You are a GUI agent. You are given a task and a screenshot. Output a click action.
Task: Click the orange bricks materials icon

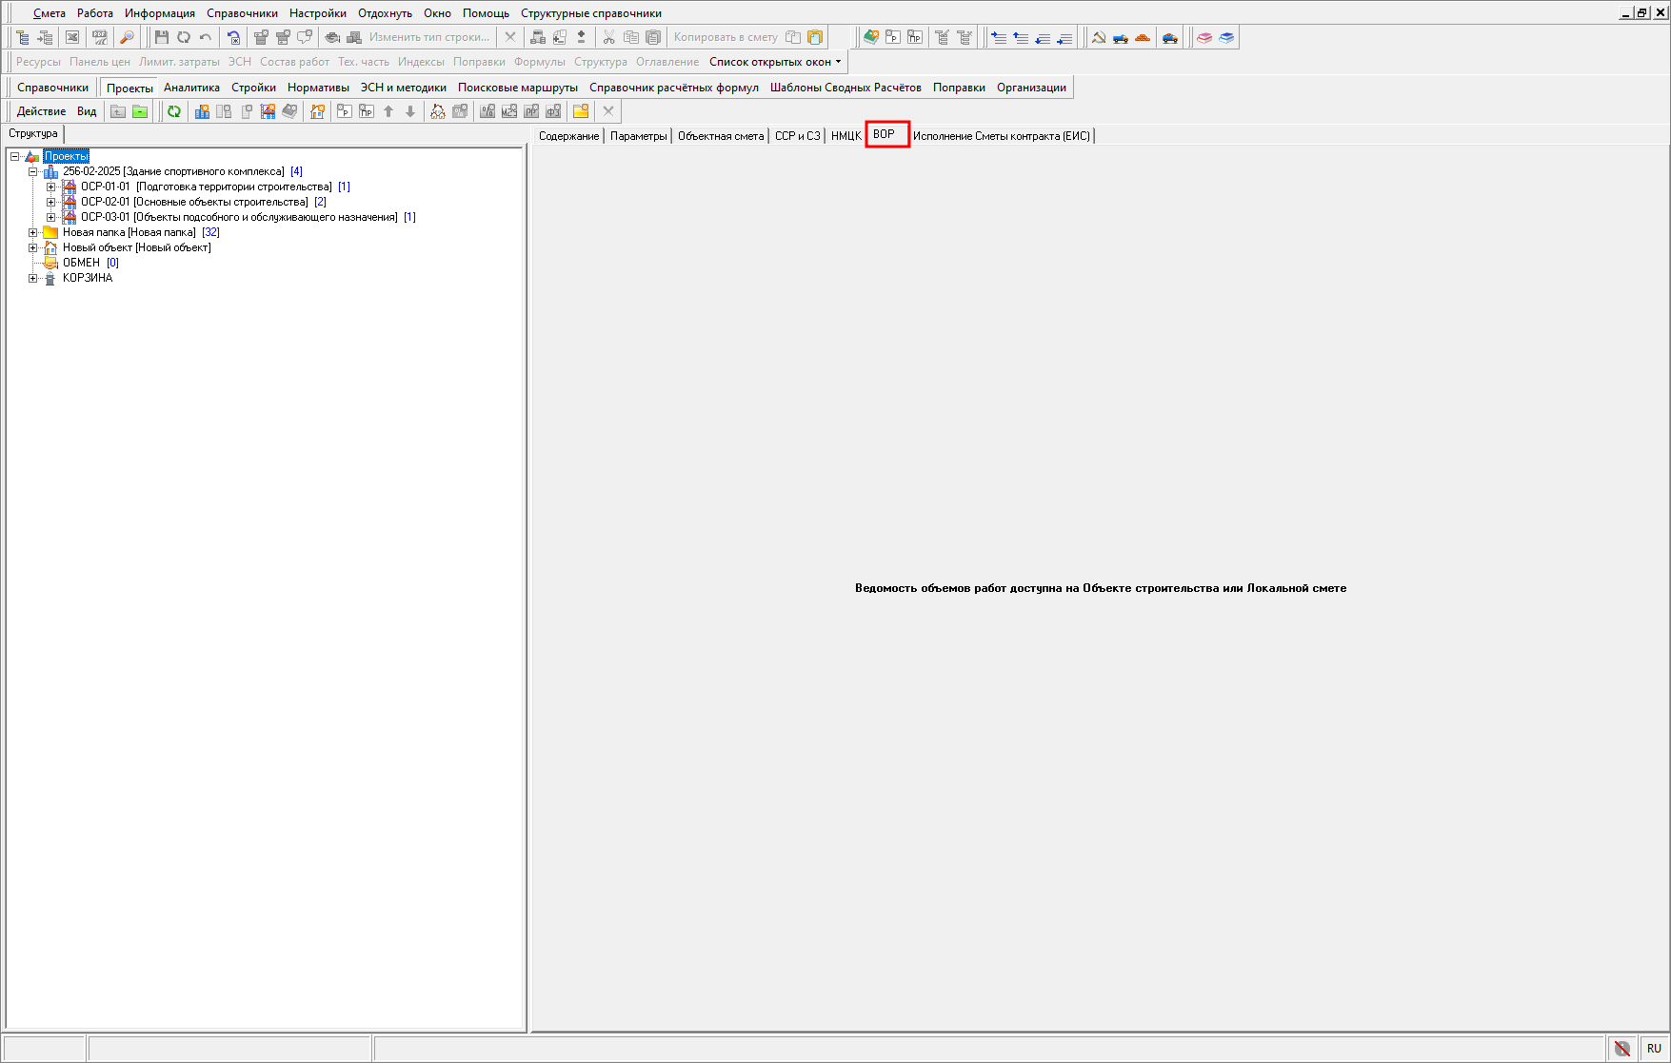(x=1143, y=37)
